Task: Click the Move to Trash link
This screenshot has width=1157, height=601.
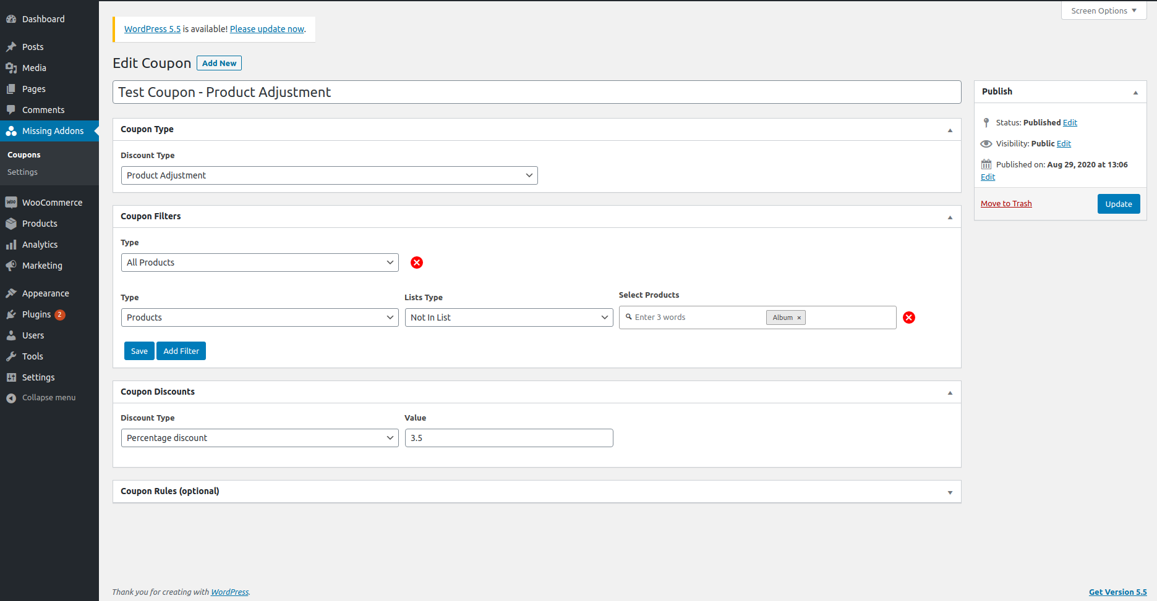Action: tap(1006, 204)
